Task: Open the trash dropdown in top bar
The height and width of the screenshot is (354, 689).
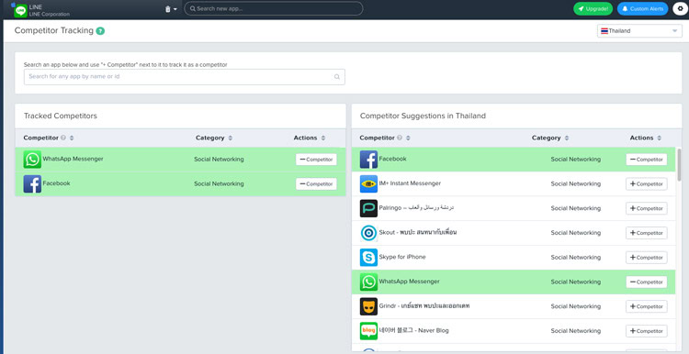Action: tap(171, 9)
